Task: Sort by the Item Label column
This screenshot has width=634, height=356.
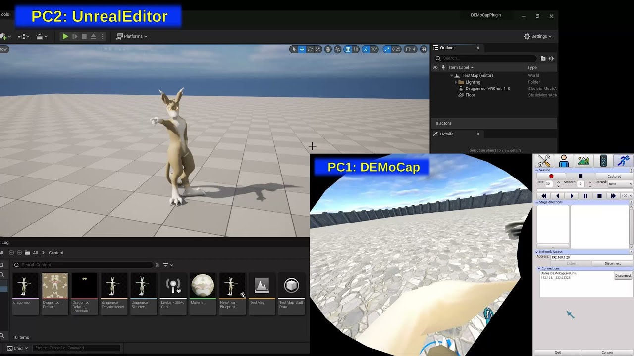Action: click(x=461, y=67)
